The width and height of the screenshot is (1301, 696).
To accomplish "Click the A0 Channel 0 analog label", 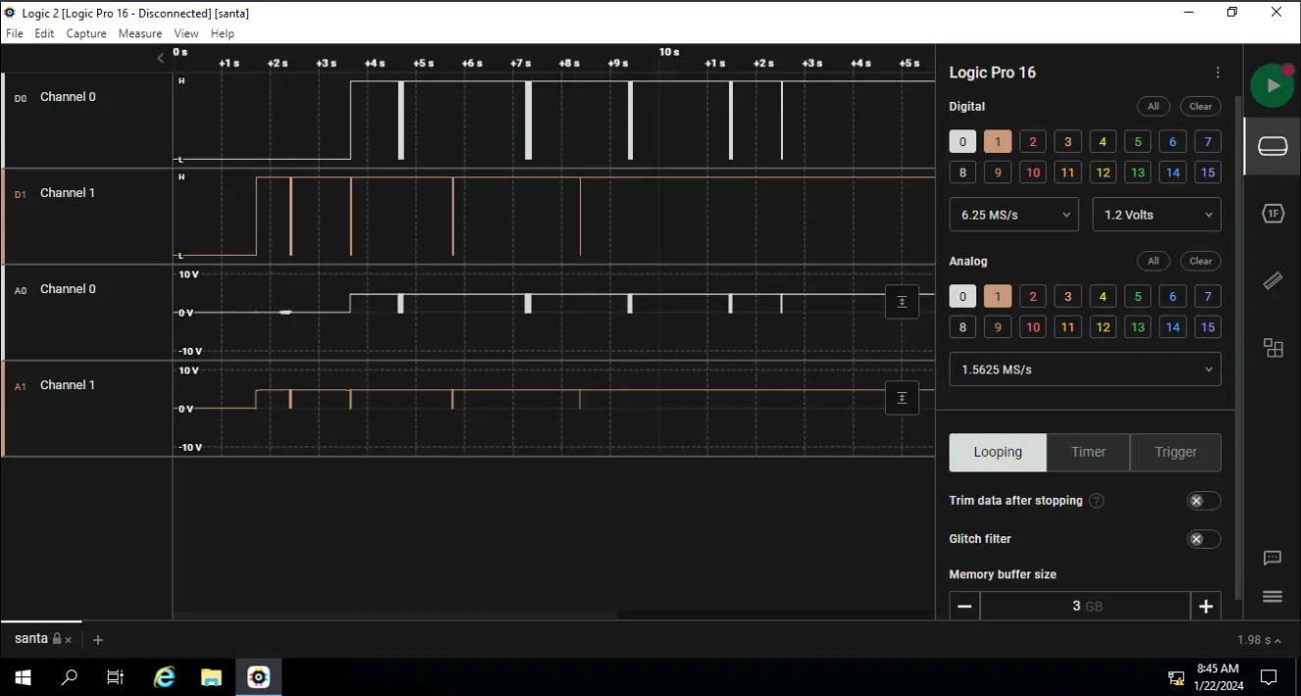I will coord(68,289).
